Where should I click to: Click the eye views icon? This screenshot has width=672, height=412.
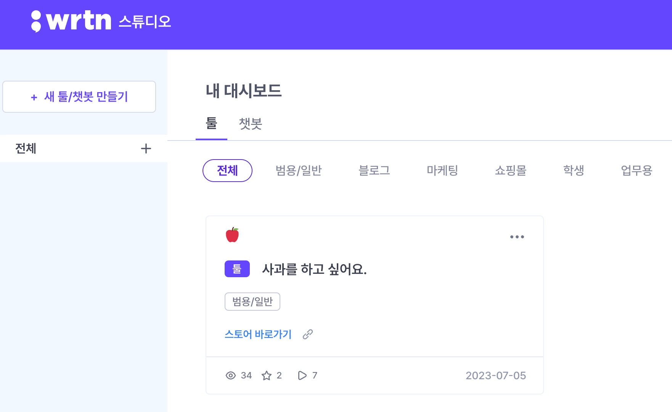click(x=230, y=375)
